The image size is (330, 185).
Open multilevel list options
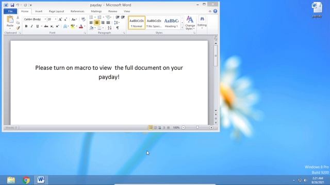pos(108,17)
